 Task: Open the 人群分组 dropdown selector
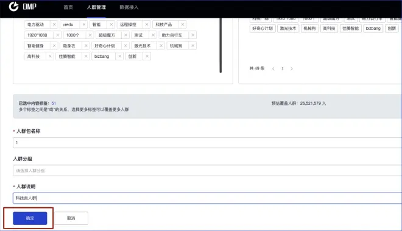[x=207, y=171]
